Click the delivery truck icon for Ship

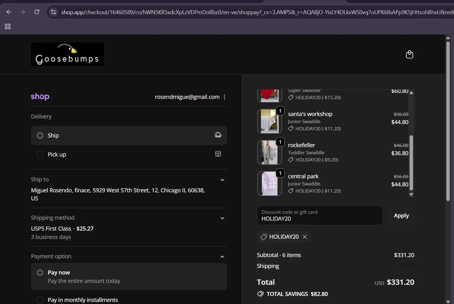218,135
